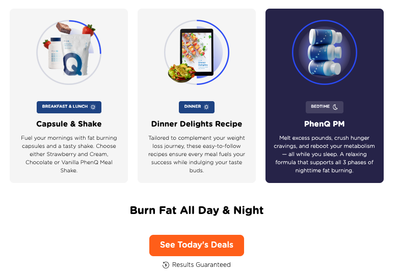Click the Results Guaranteed refund icon

click(166, 265)
